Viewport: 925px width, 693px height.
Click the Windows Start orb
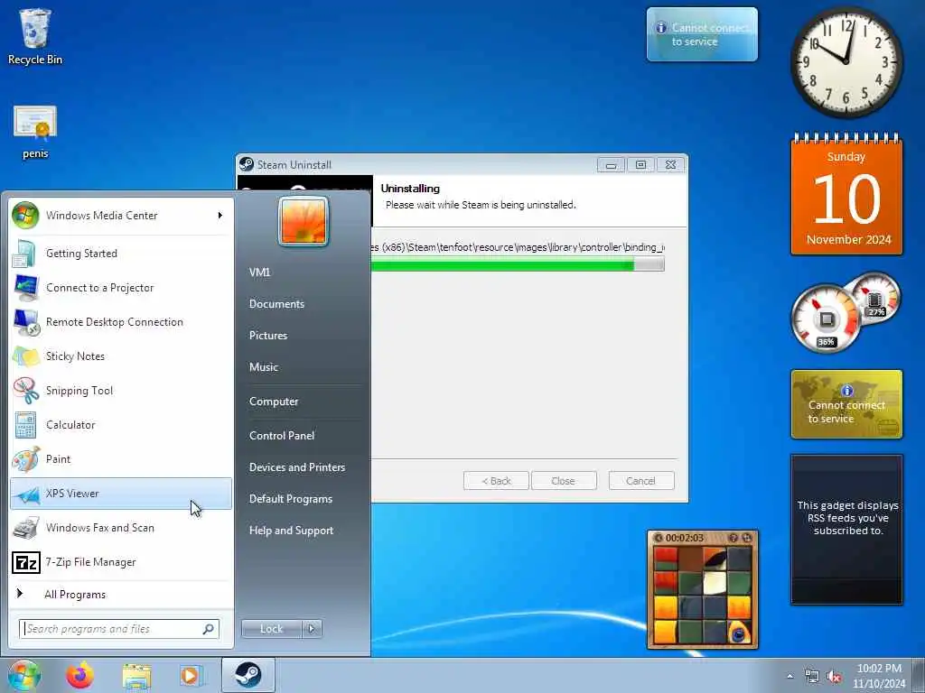point(23,675)
